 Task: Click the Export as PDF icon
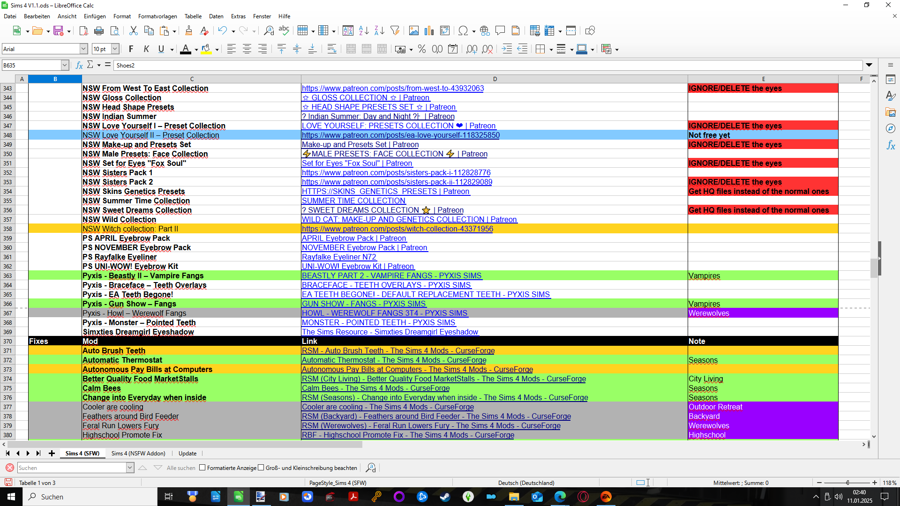[x=83, y=31]
